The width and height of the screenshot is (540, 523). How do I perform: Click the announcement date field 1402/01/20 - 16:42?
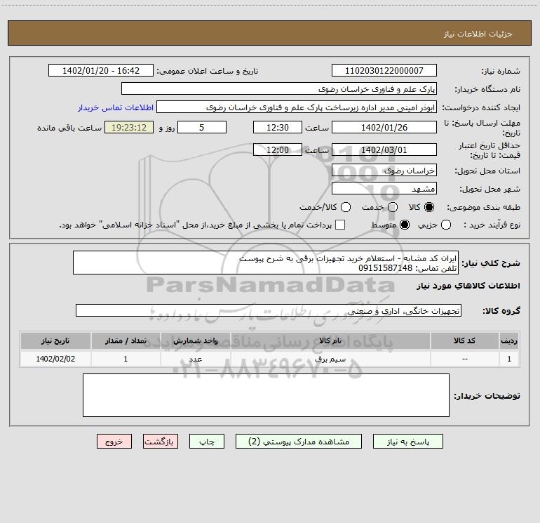coord(101,70)
